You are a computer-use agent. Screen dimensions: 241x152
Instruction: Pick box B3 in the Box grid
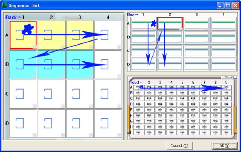(x=197, y=37)
